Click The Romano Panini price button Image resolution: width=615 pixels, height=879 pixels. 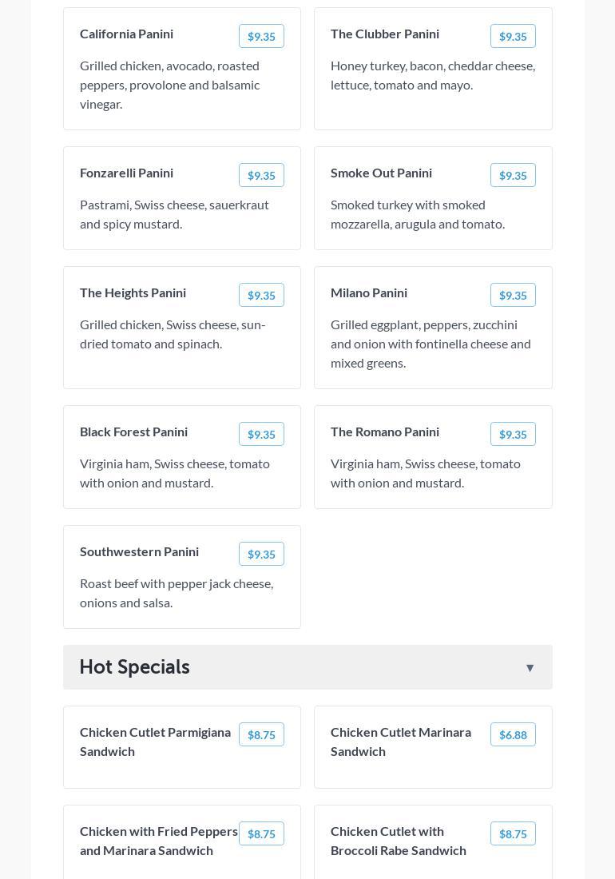[513, 434]
